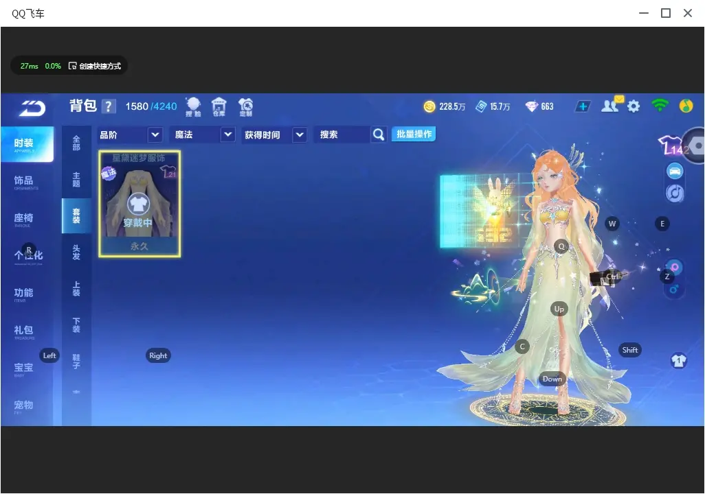705x494 pixels.
Task: Minimize the QQ飞车 window
Action: click(x=644, y=13)
